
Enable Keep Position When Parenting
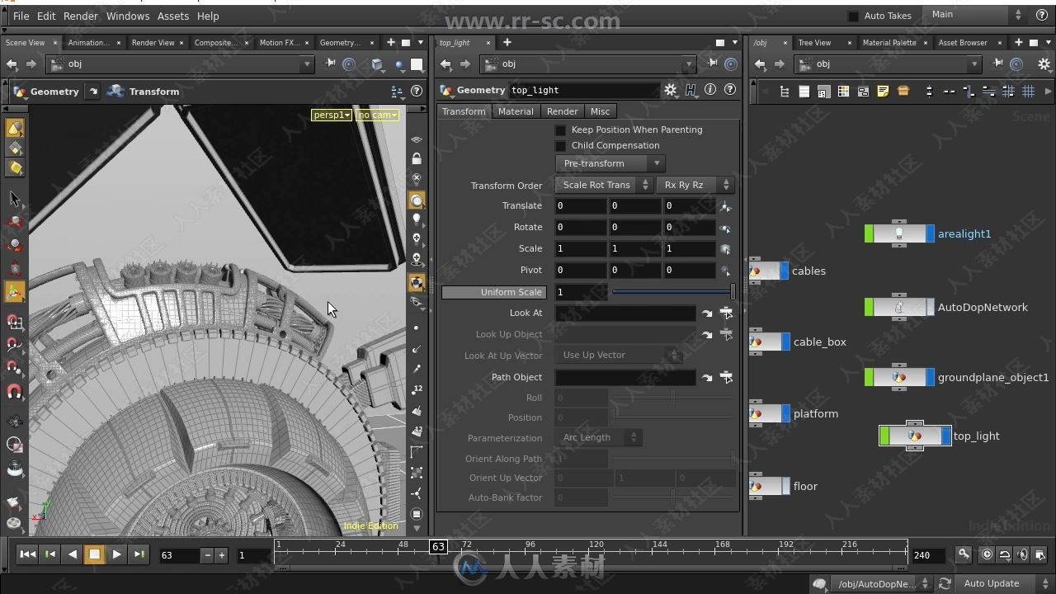[x=560, y=130]
